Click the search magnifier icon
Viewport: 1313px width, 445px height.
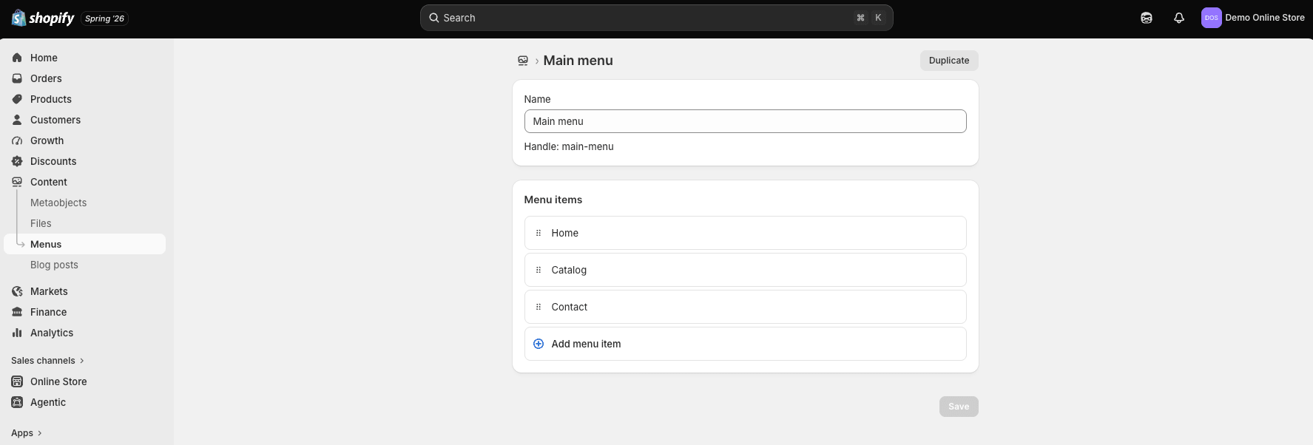tap(434, 18)
